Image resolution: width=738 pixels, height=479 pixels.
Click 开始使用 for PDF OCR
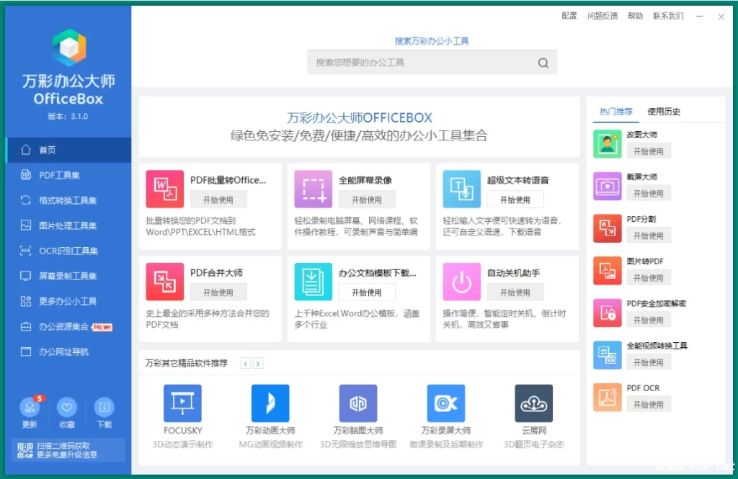[649, 404]
